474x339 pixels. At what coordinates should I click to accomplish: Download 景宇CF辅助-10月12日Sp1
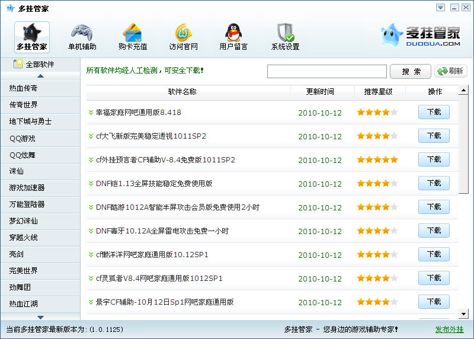[x=434, y=302]
